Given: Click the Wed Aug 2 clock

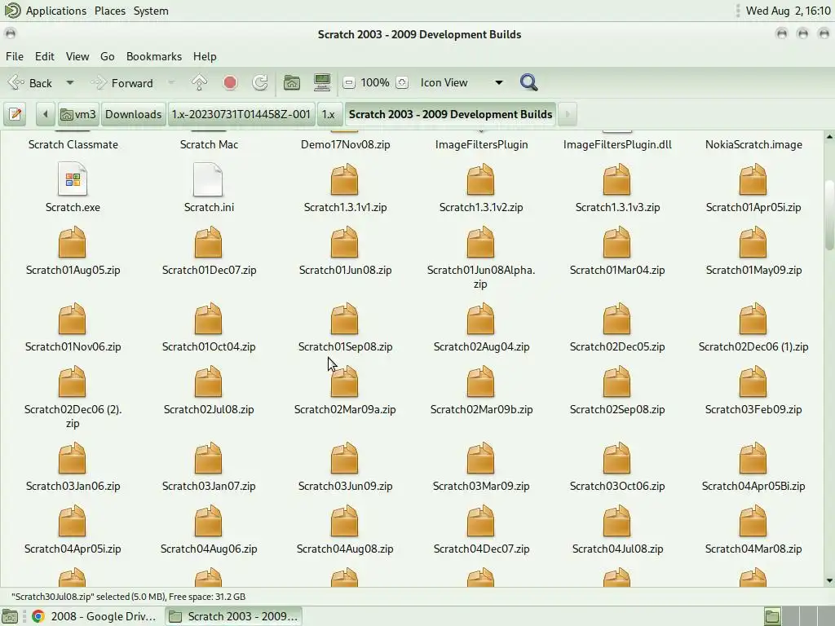Looking at the screenshot, I should pyautogui.click(x=788, y=11).
